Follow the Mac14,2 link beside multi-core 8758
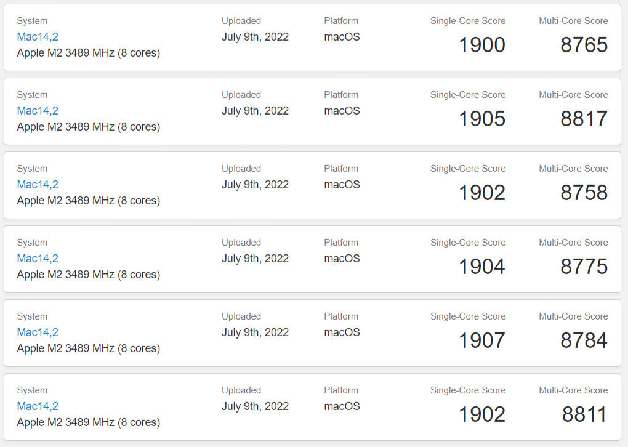 (x=38, y=185)
